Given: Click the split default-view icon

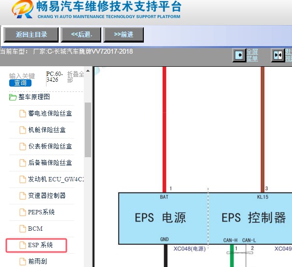Looking at the screenshot, I should [x=278, y=55].
